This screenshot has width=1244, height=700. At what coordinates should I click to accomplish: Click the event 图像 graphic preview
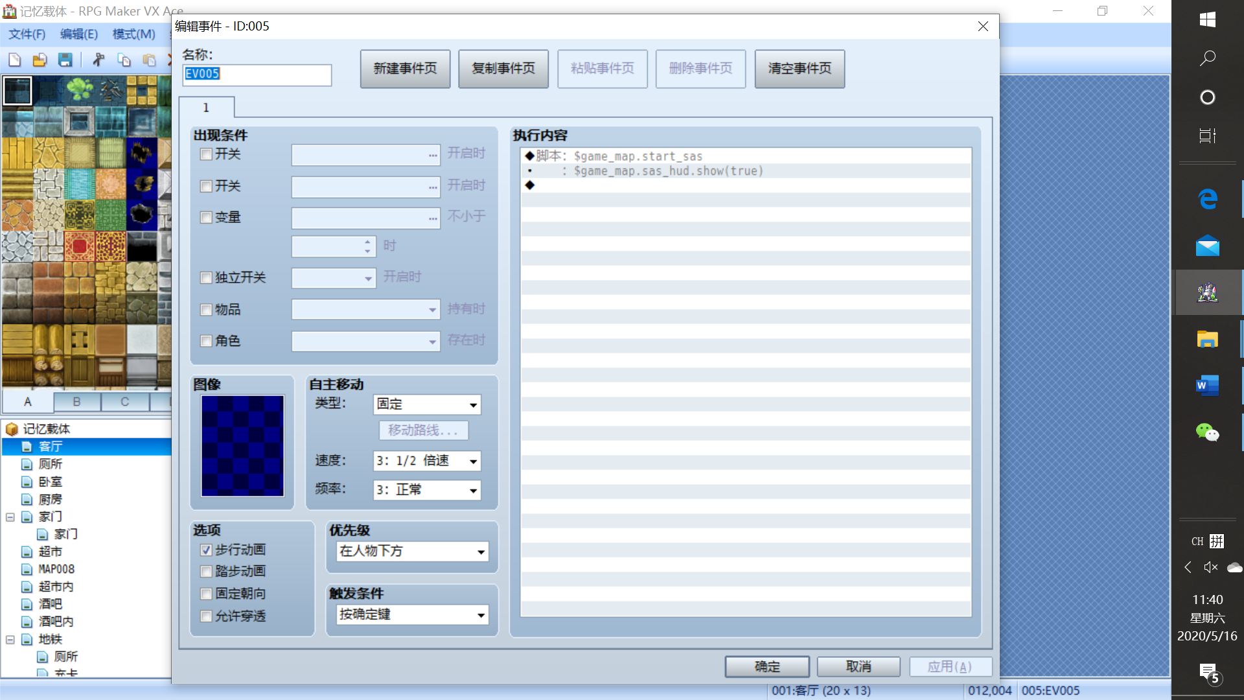coord(242,446)
